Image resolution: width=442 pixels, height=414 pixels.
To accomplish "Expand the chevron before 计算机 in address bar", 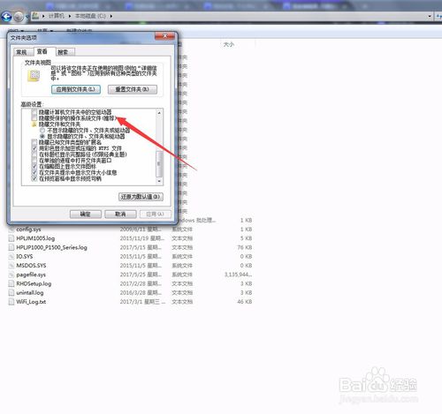I will click(x=43, y=16).
